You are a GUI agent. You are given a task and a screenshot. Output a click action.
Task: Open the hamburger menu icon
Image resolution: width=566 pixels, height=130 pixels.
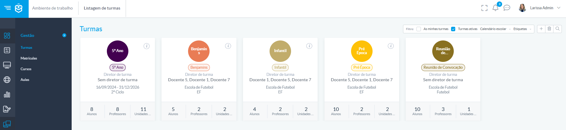7,8
